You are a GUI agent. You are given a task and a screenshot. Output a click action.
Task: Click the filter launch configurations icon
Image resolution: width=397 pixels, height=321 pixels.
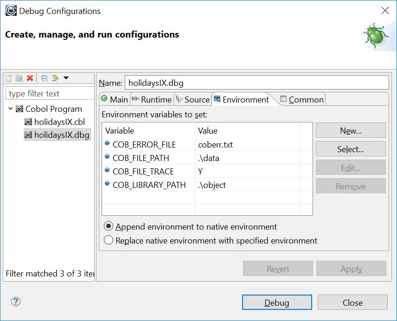coord(55,78)
